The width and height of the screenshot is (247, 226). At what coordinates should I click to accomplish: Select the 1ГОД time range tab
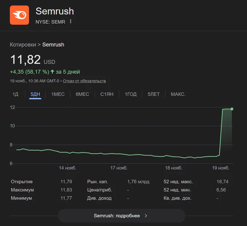(x=131, y=94)
